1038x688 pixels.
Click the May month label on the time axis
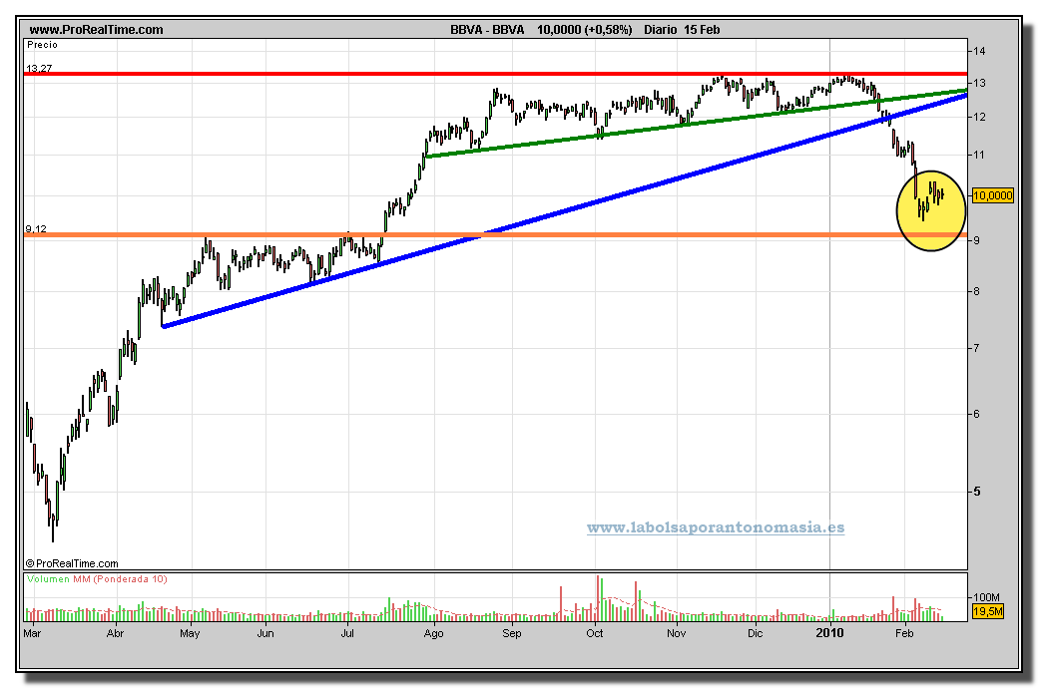coord(190,633)
